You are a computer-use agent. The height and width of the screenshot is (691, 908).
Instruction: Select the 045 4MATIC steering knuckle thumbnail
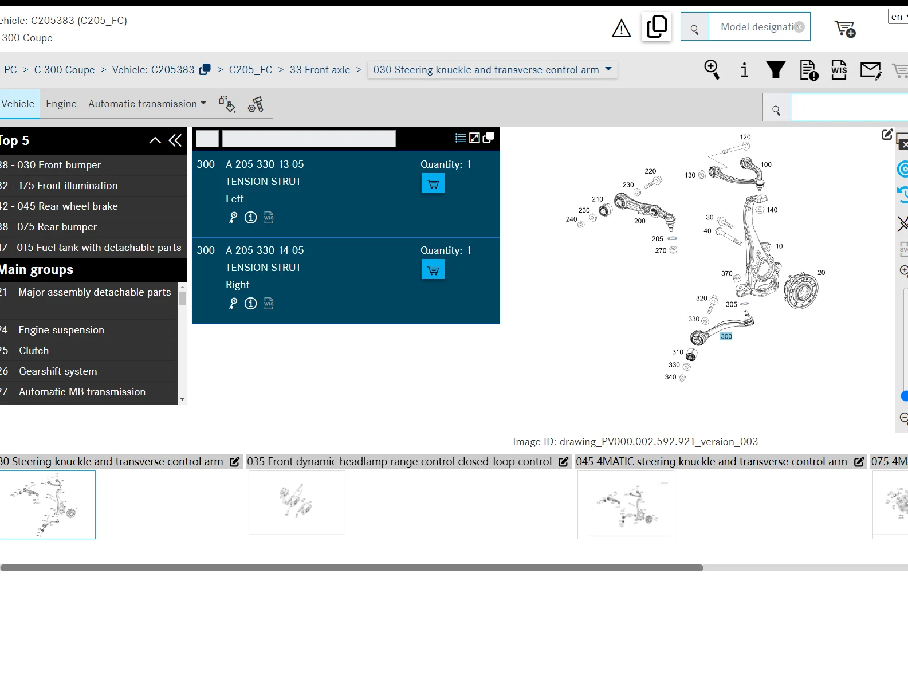coord(626,505)
